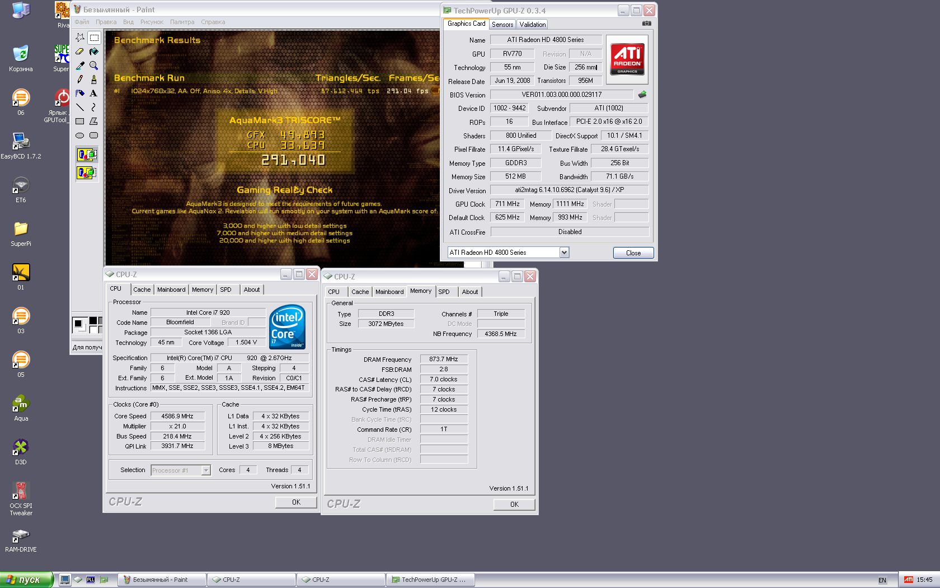Switch to Безымянный - Paint taskbar button
The image size is (940, 588).
coord(162,580)
